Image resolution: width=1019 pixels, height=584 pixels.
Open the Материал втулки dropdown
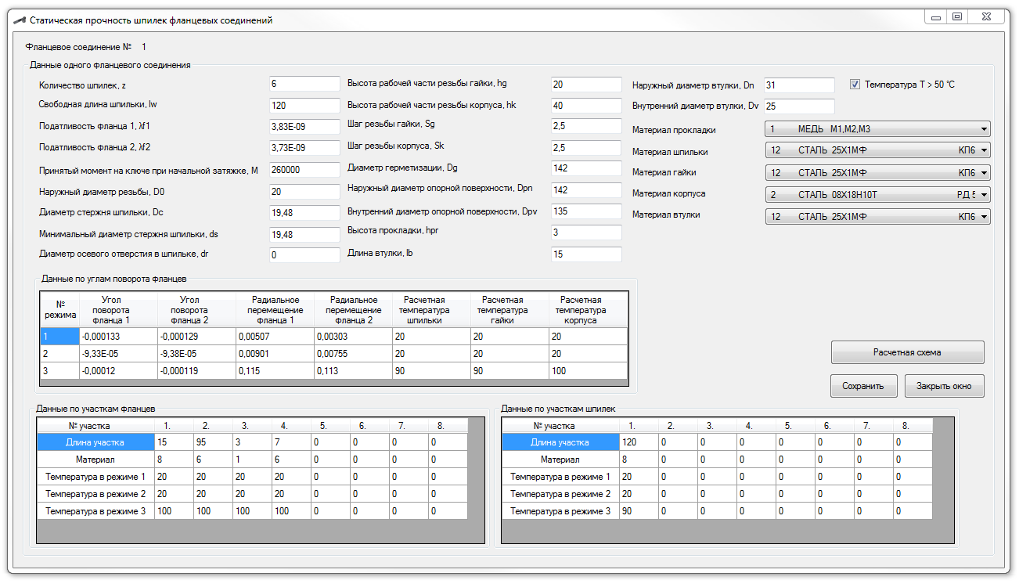click(x=877, y=217)
